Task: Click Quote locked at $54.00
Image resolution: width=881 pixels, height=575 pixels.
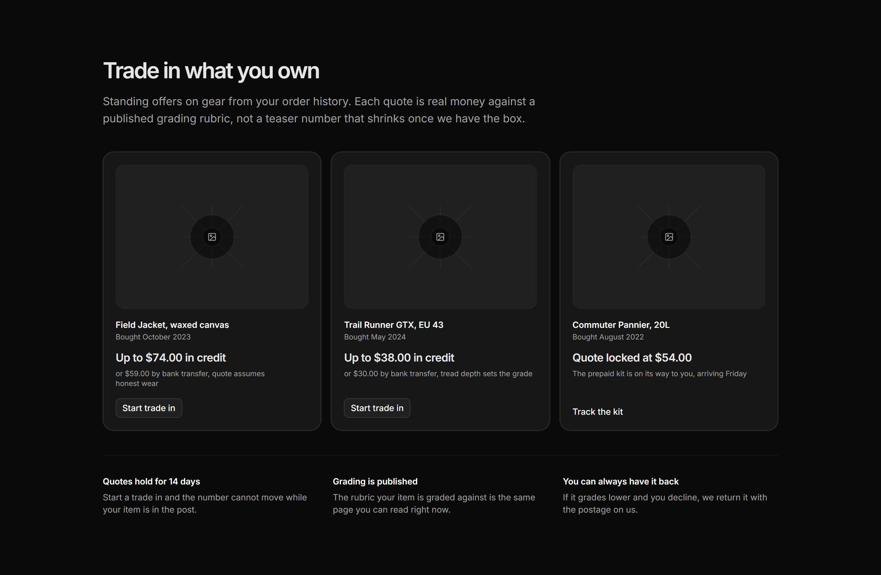Action: [632, 358]
